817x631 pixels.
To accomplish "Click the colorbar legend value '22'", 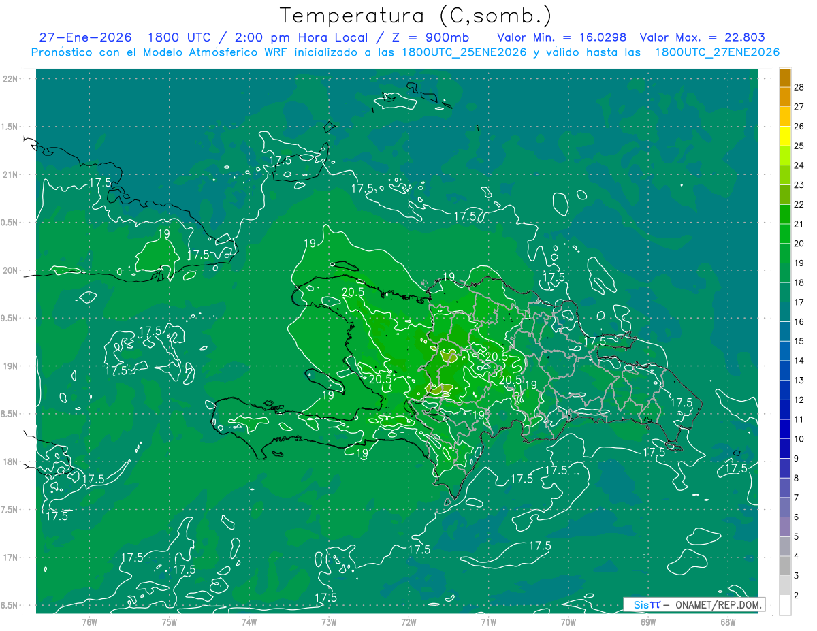I will point(799,204).
